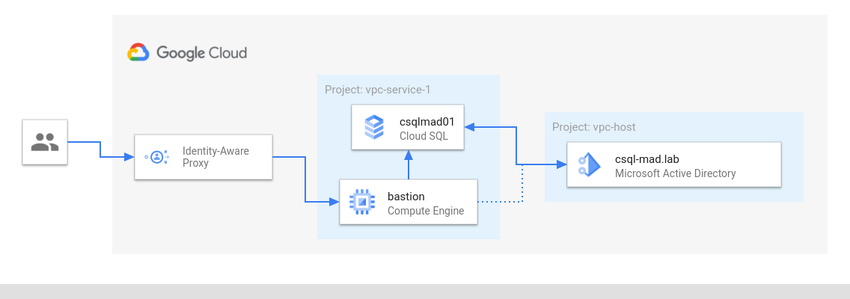Click the Microsoft Active Directory icon

tap(590, 164)
